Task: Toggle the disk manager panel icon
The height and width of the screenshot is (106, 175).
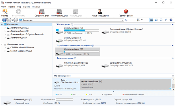Action: 151,20
